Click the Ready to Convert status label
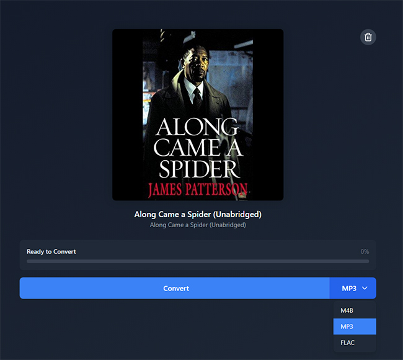This screenshot has height=360, width=403. click(x=51, y=252)
